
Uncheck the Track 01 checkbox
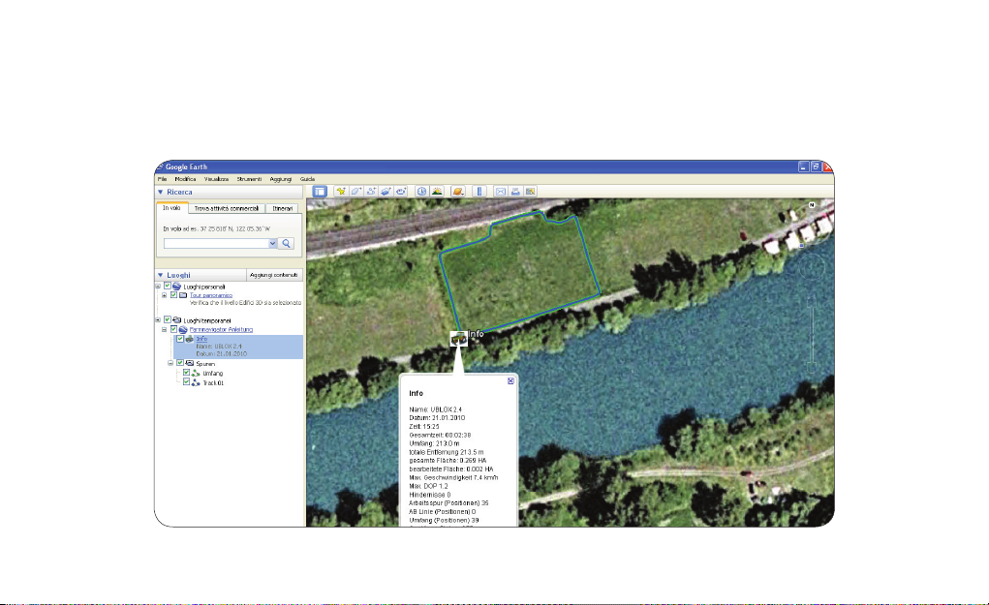pyautogui.click(x=187, y=382)
